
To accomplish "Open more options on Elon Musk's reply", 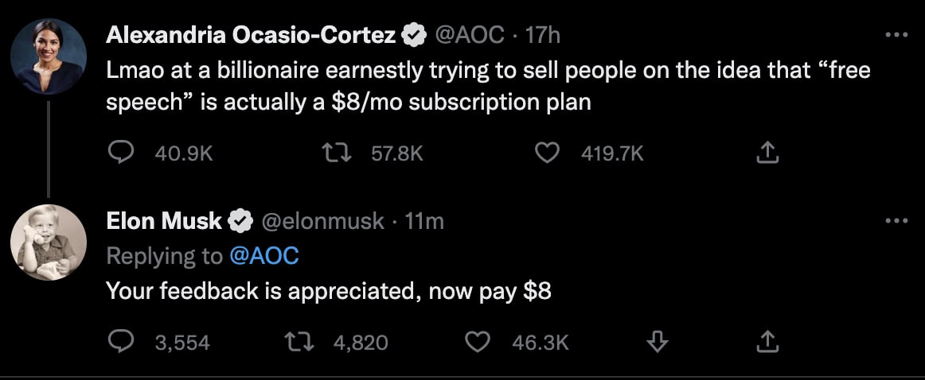I will pos(896,221).
